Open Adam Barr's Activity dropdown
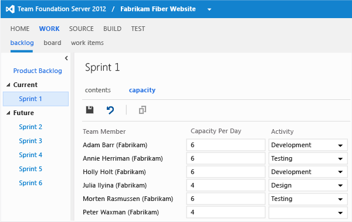 pyautogui.click(x=308, y=145)
